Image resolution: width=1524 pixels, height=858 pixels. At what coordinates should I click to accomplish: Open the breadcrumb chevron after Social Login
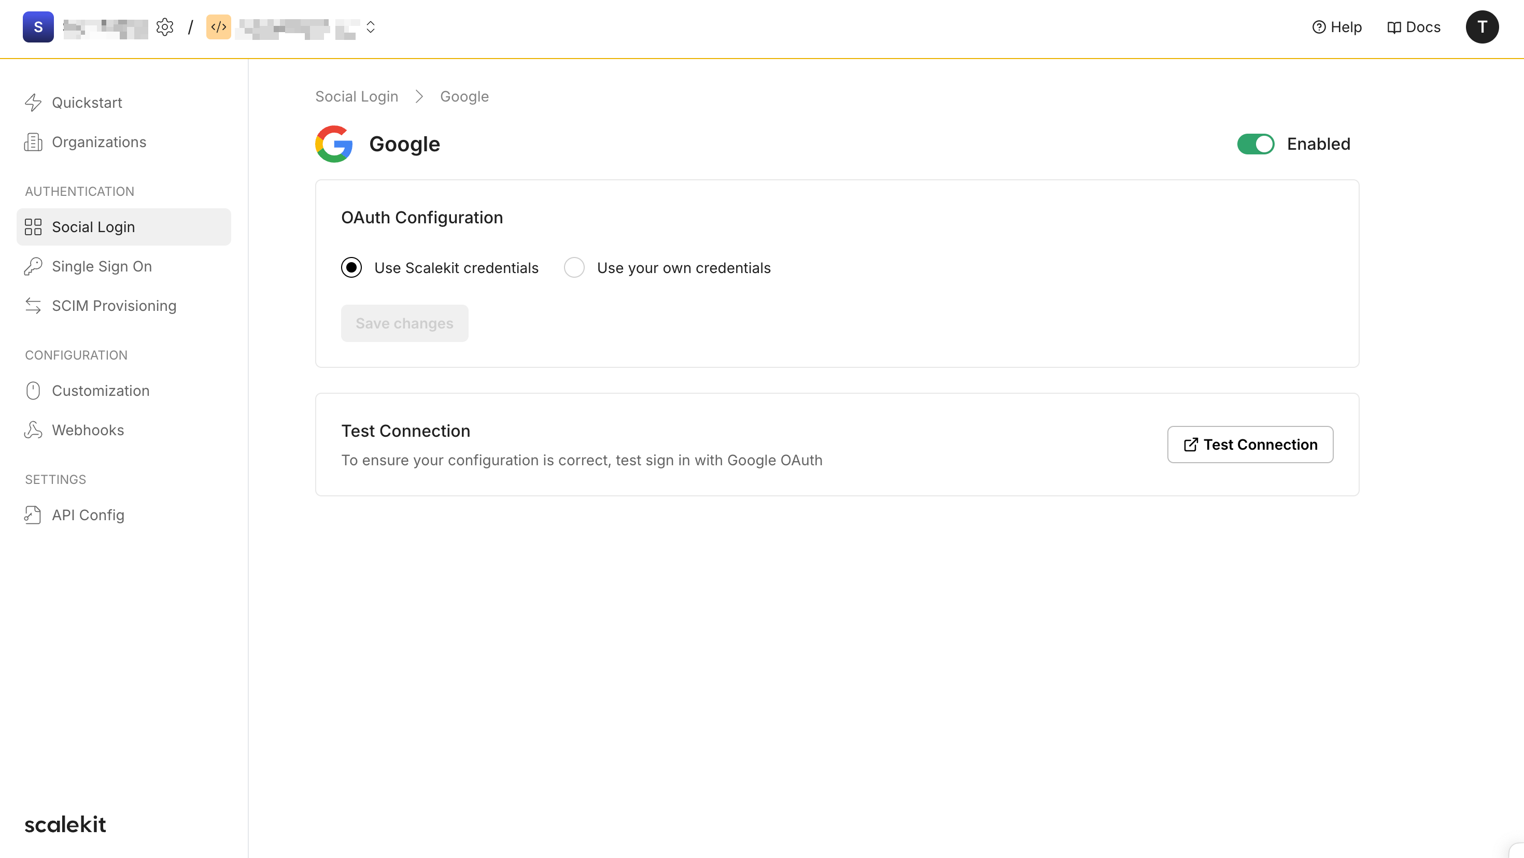tap(419, 96)
